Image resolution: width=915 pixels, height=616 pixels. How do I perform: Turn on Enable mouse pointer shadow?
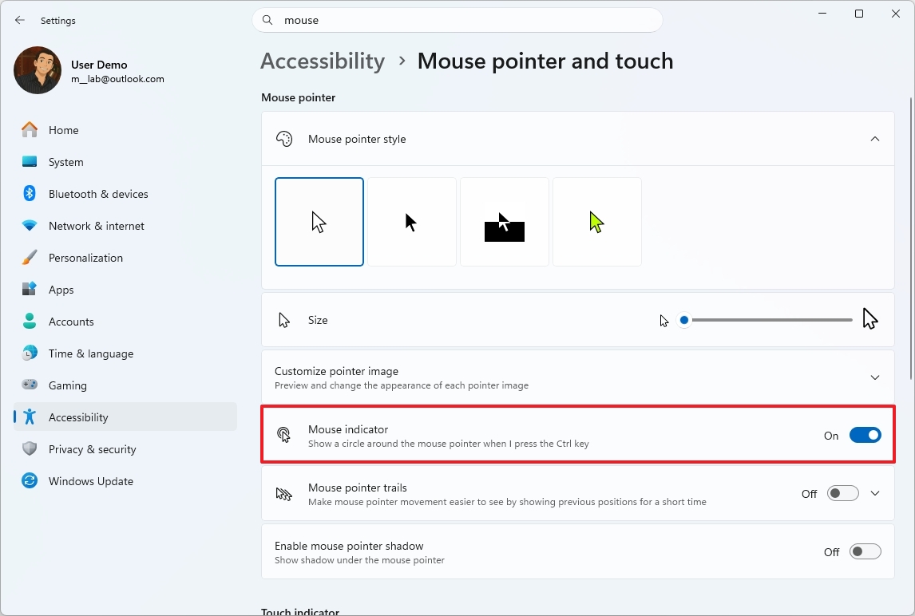[865, 551]
